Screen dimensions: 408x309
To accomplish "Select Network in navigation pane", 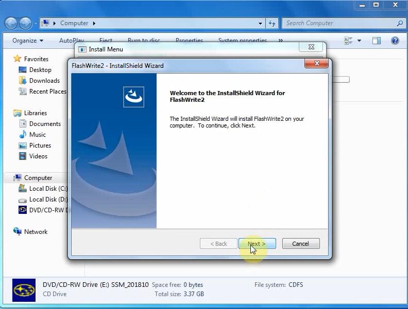I will click(x=36, y=232).
